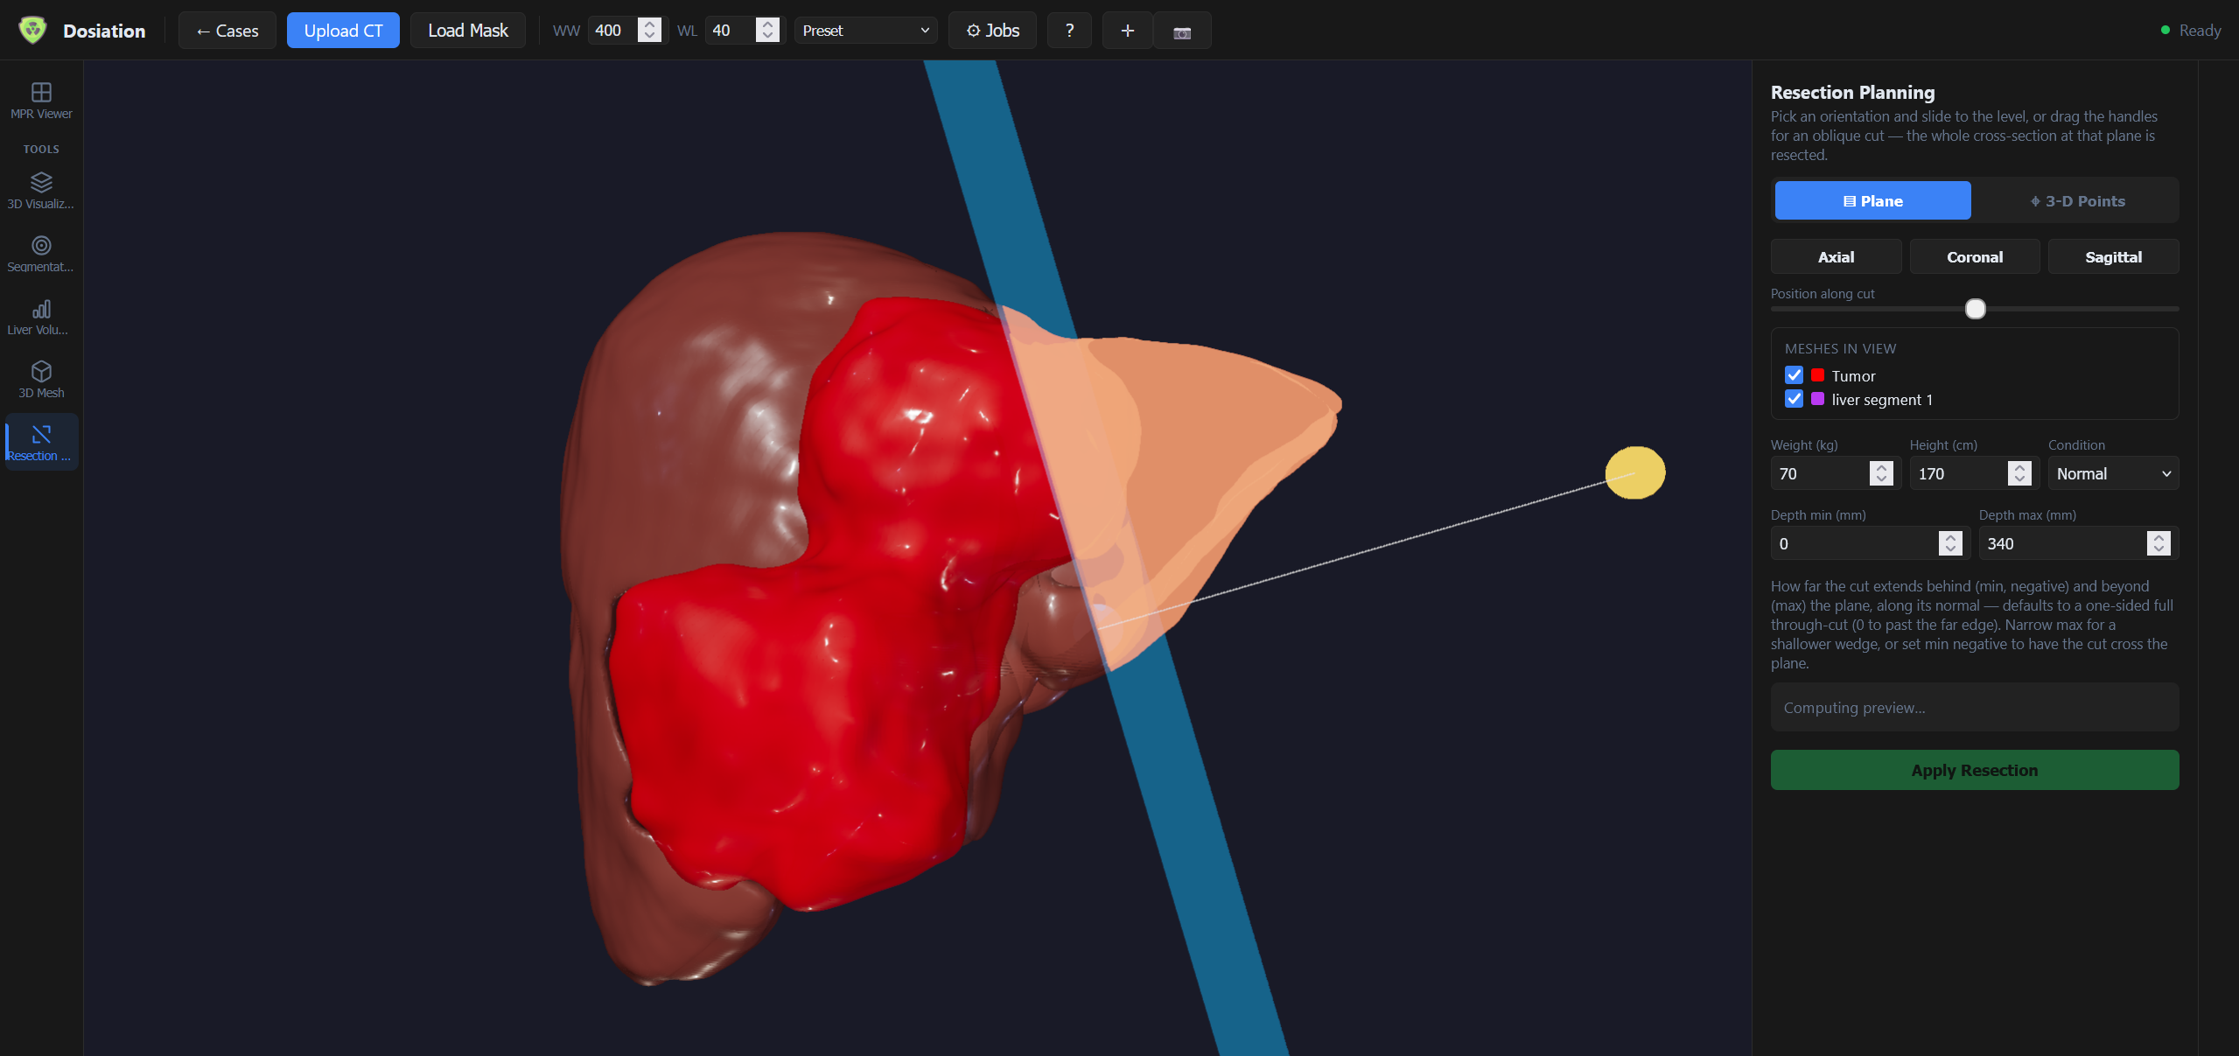Choose Coronal orientation
2239x1056 pixels.
[1975, 256]
